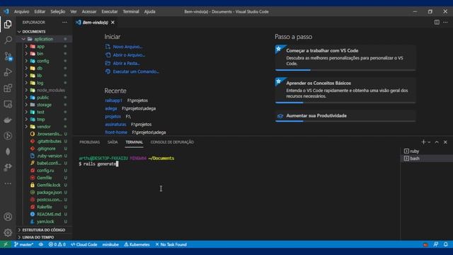This screenshot has width=453, height=255.
Task: Open the Ajuda menu
Action: pyautogui.click(x=149, y=11)
